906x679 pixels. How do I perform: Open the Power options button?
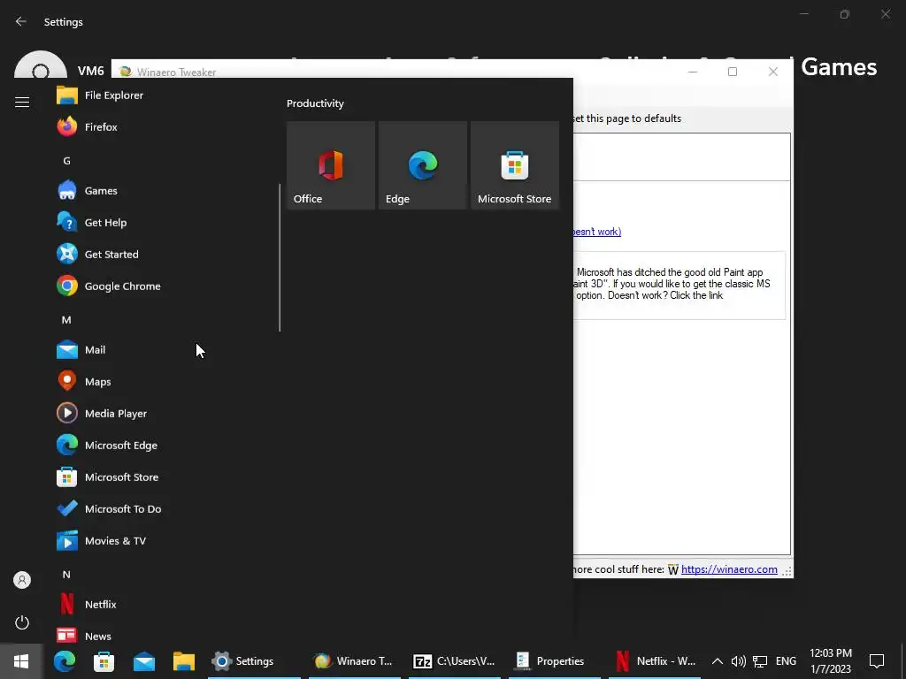tap(22, 622)
